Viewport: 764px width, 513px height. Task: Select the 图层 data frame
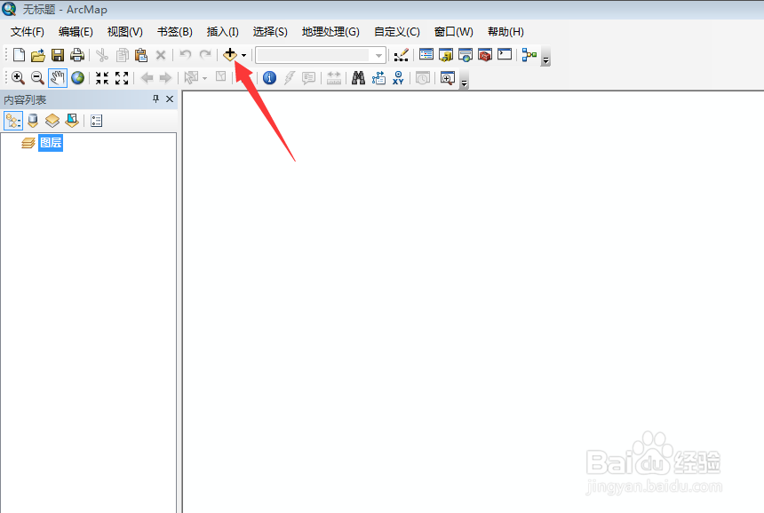click(x=51, y=143)
